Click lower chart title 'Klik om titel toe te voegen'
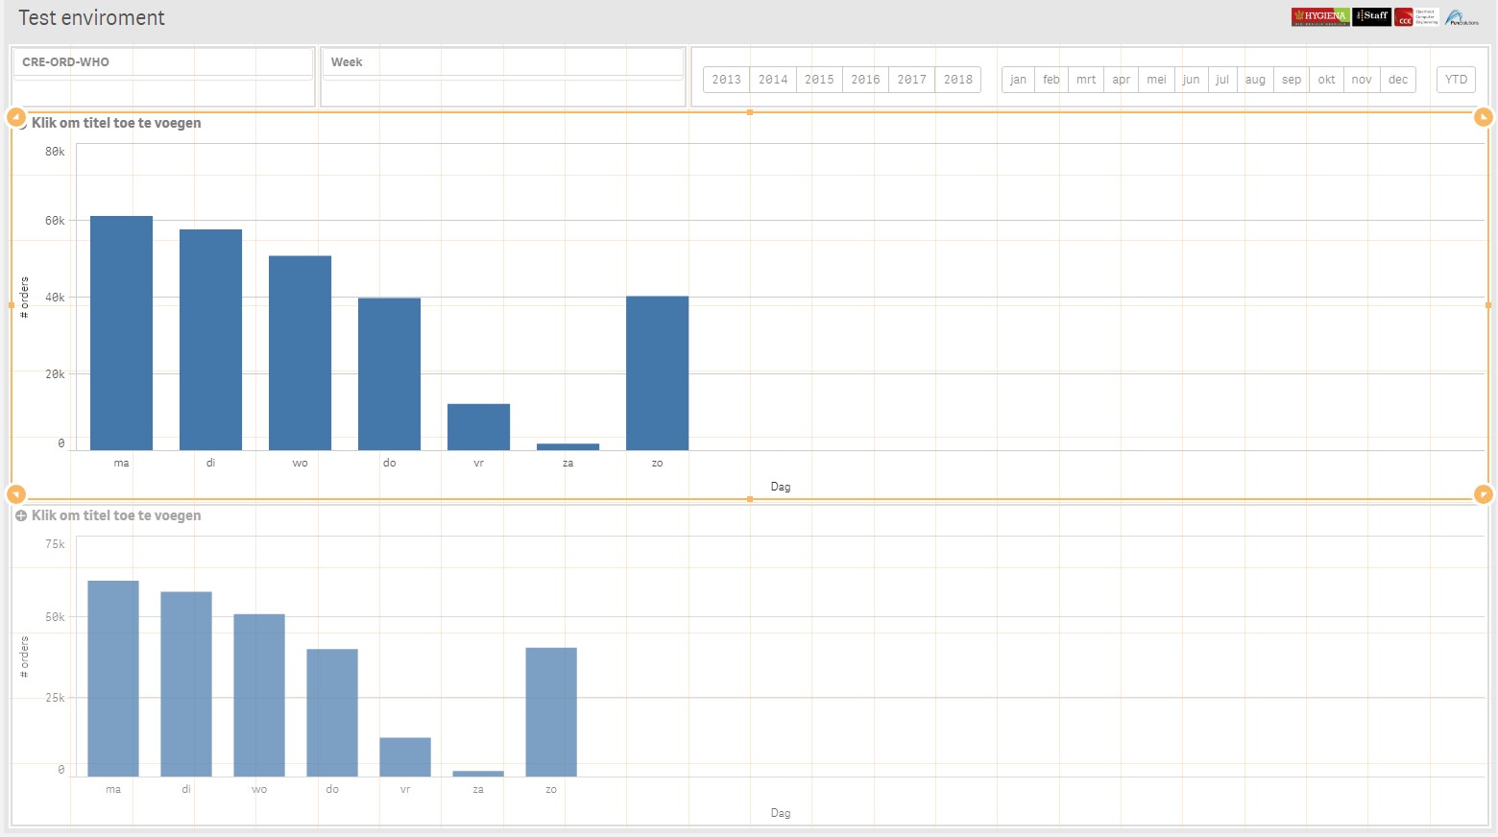 (116, 515)
